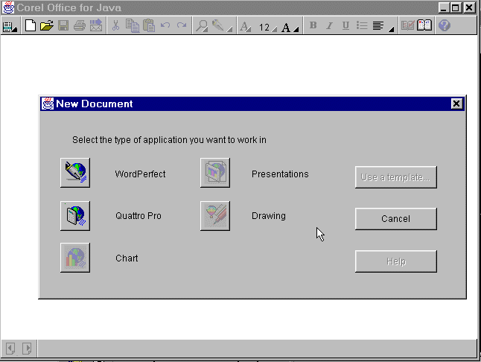Click the Help question mark icon
481x362 pixels.
(445, 25)
